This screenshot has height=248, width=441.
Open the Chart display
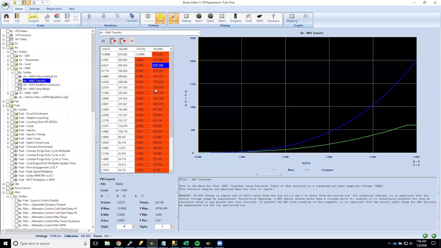[x=248, y=18]
